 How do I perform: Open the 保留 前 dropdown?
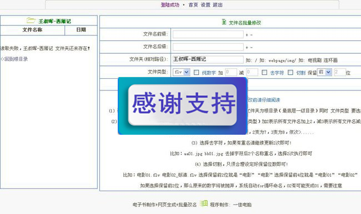click(x=325, y=72)
